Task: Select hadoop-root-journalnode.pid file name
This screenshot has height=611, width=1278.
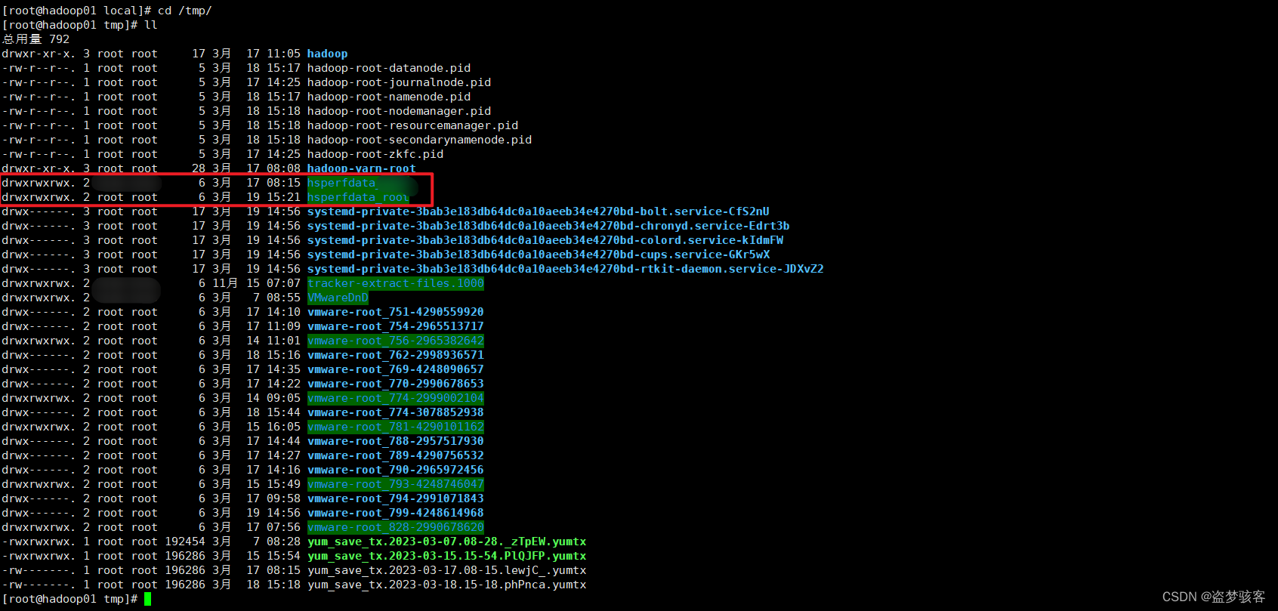Action: (x=399, y=82)
